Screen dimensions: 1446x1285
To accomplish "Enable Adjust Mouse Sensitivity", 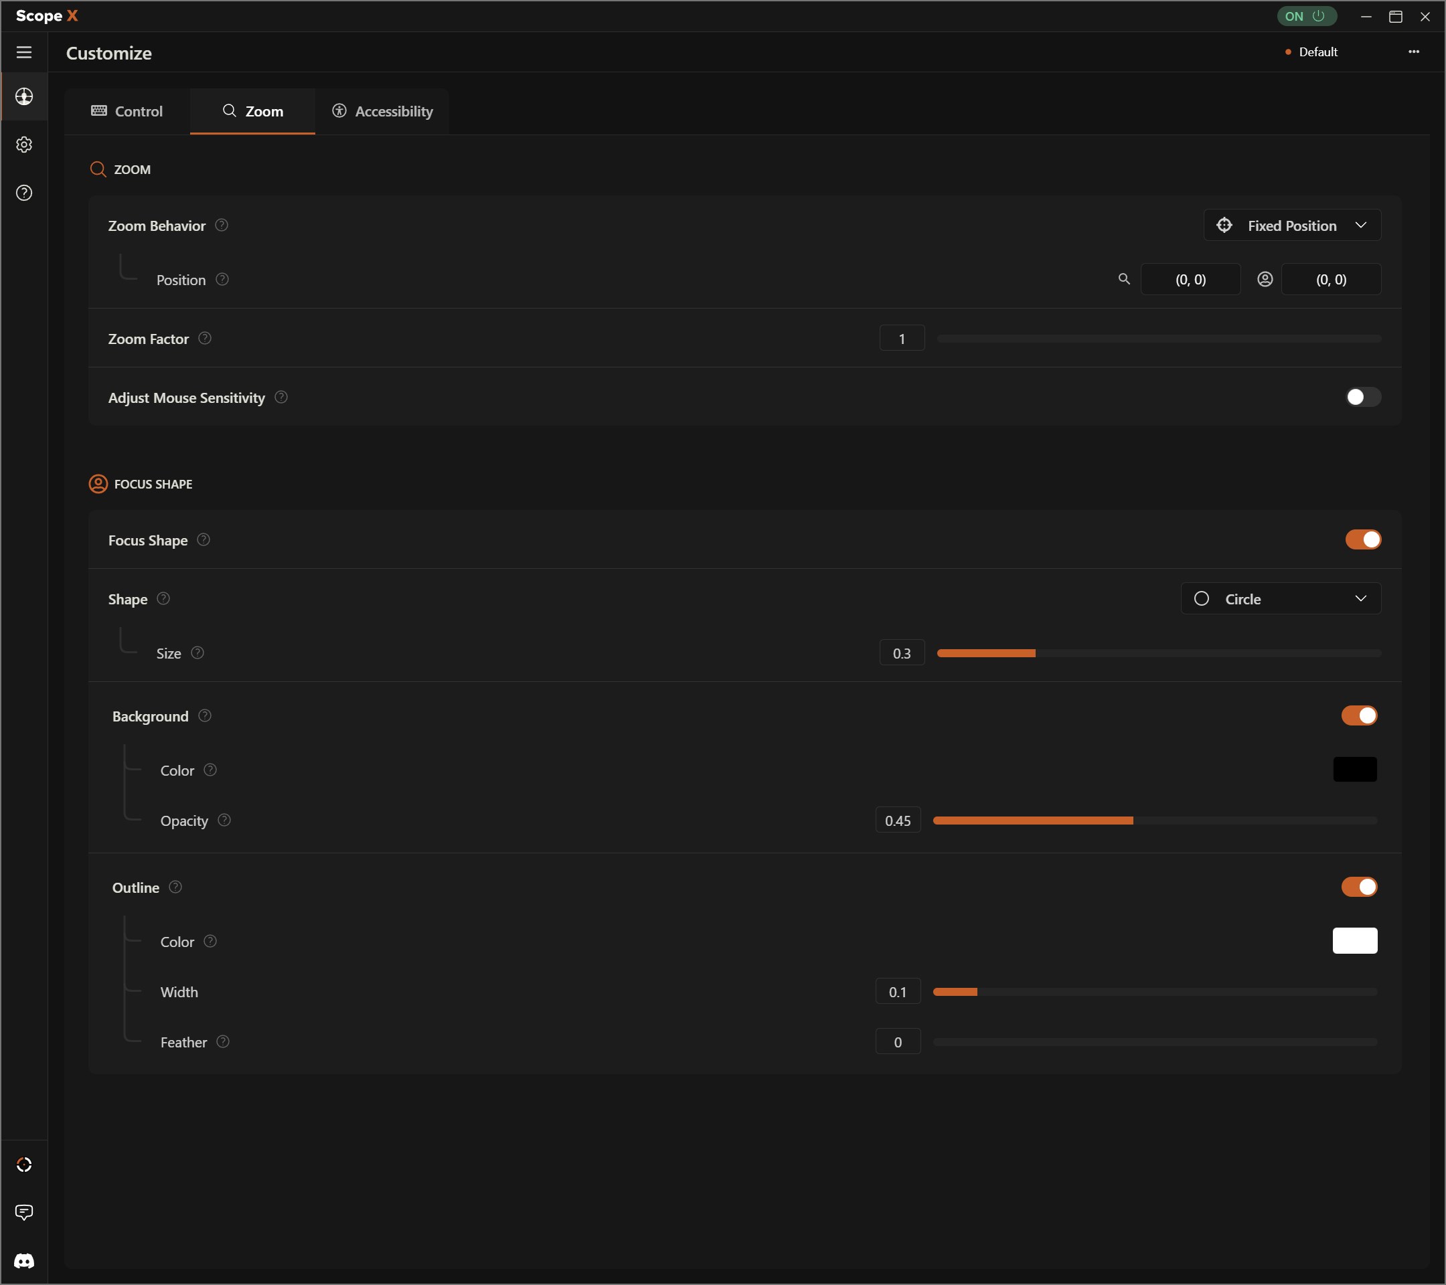I will coord(1360,397).
